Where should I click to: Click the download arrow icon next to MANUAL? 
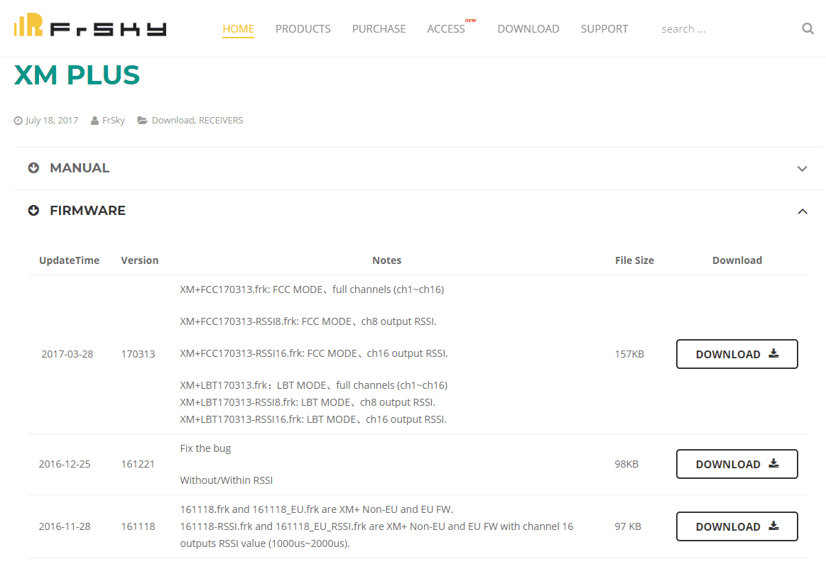(33, 168)
